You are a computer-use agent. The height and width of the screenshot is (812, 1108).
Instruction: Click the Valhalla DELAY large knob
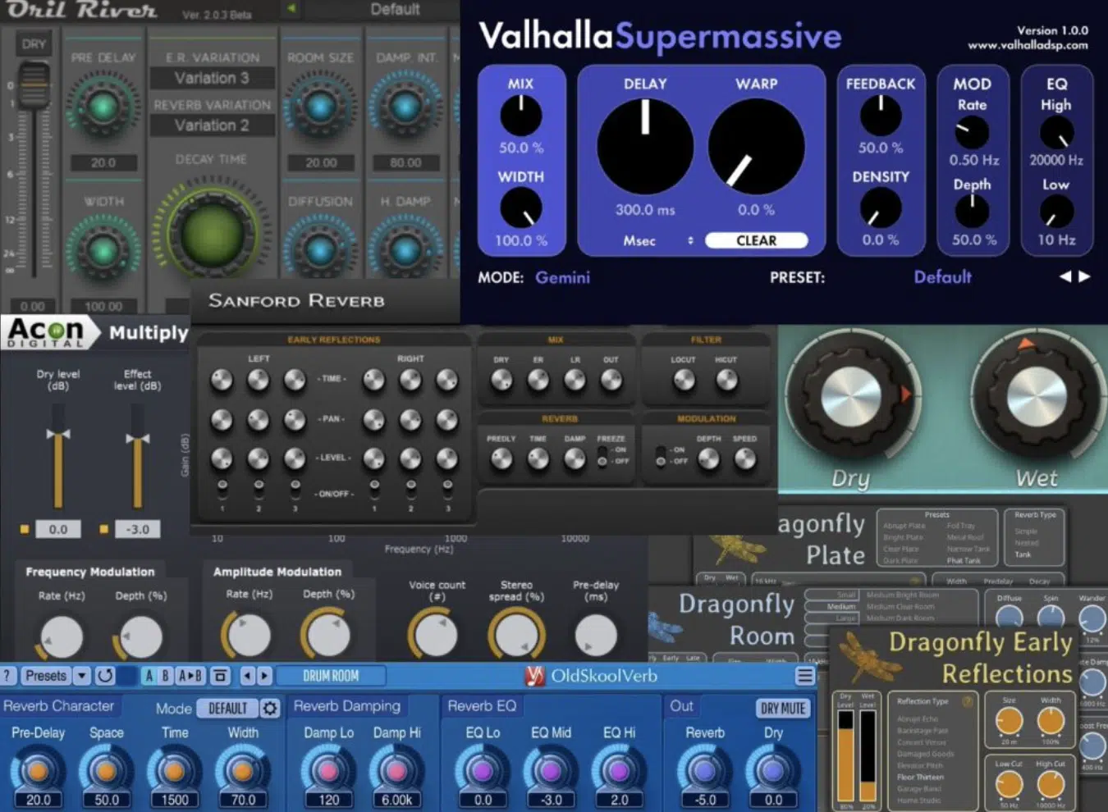[x=645, y=146]
